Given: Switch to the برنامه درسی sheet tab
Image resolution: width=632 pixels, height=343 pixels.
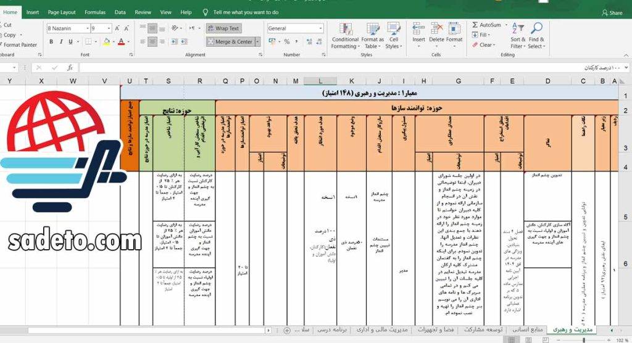Looking at the screenshot, I should pos(331,329).
